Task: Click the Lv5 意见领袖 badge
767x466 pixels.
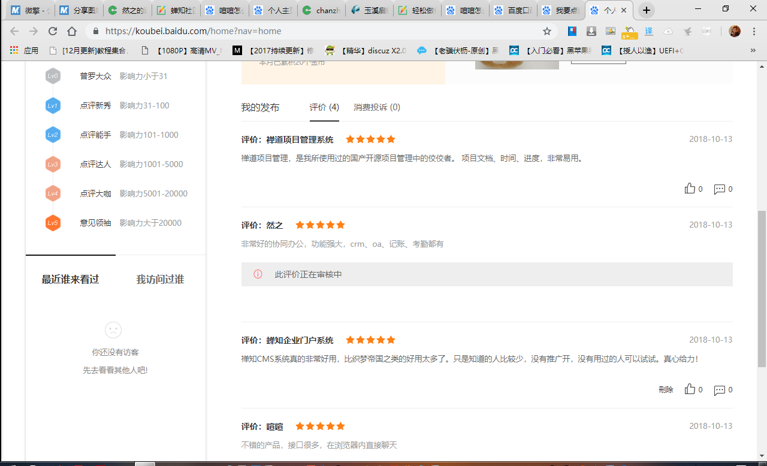Action: (x=53, y=223)
